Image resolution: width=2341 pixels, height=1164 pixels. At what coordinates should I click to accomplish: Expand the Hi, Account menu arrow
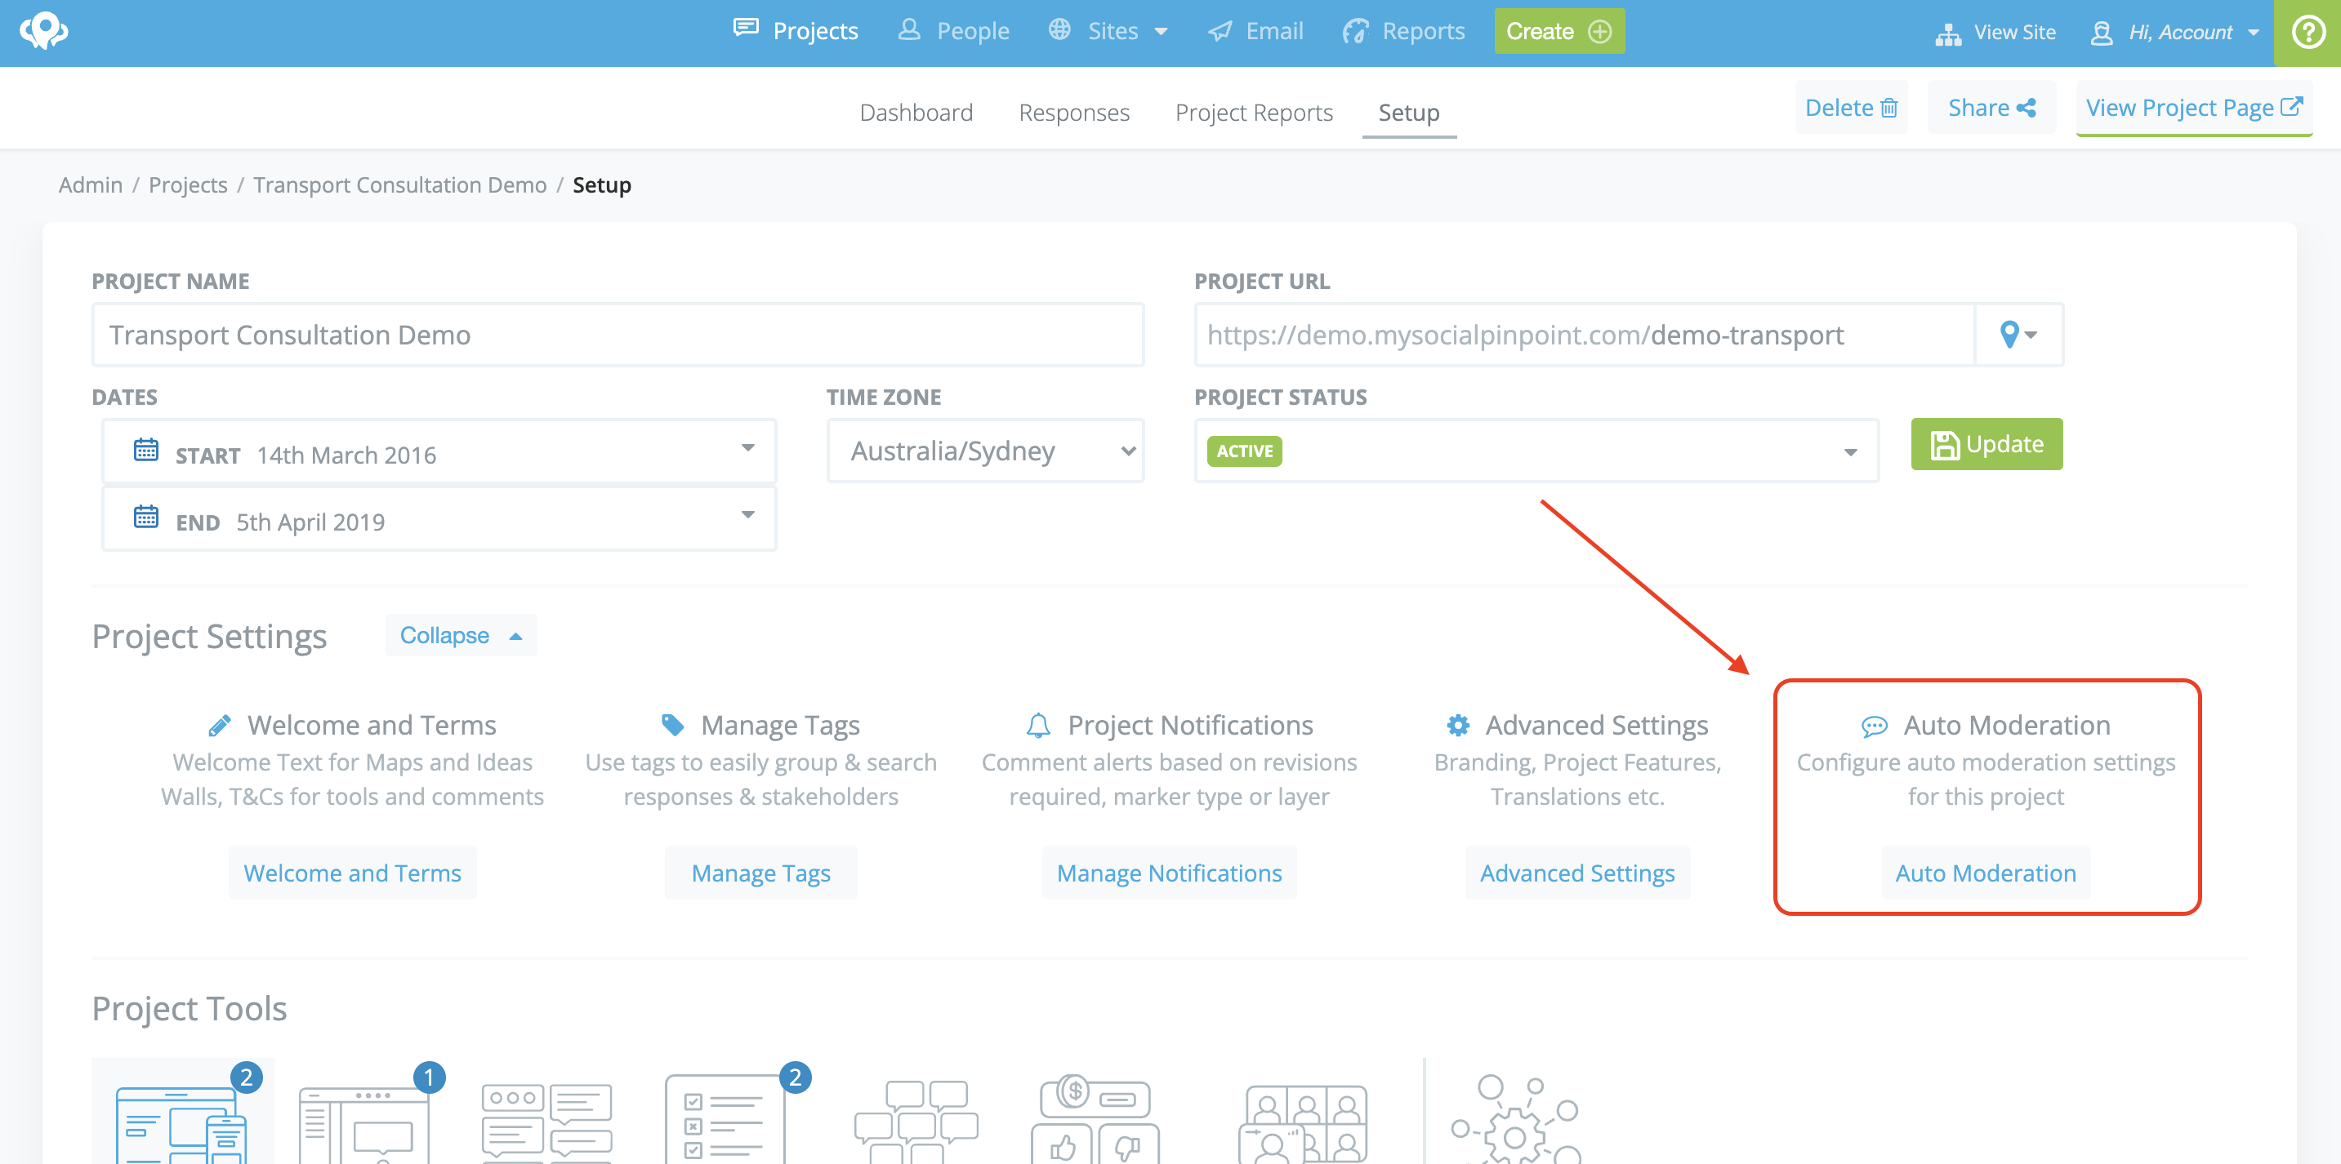point(2254,33)
